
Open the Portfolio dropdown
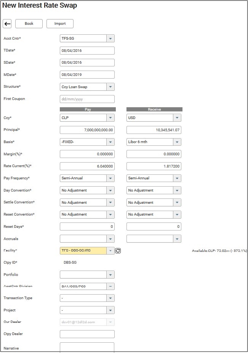click(x=110, y=275)
